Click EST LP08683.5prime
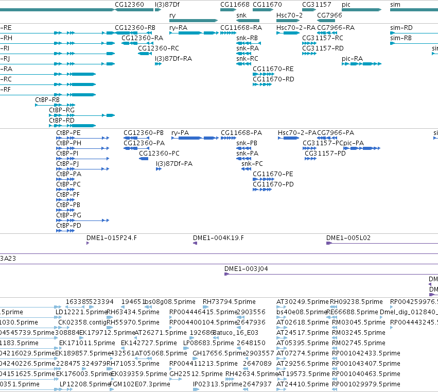 pyautogui.click(x=208, y=343)
